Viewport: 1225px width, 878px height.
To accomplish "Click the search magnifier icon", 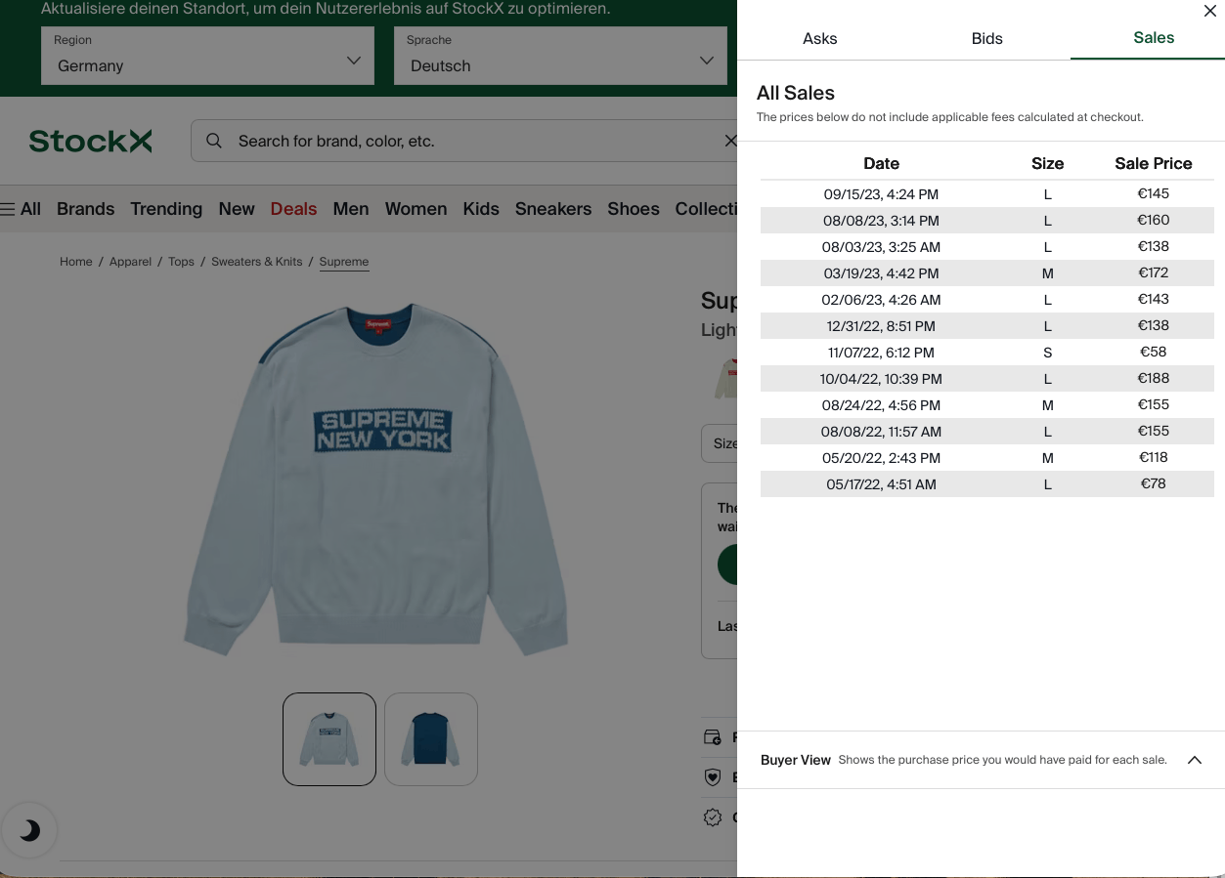I will coord(213,141).
